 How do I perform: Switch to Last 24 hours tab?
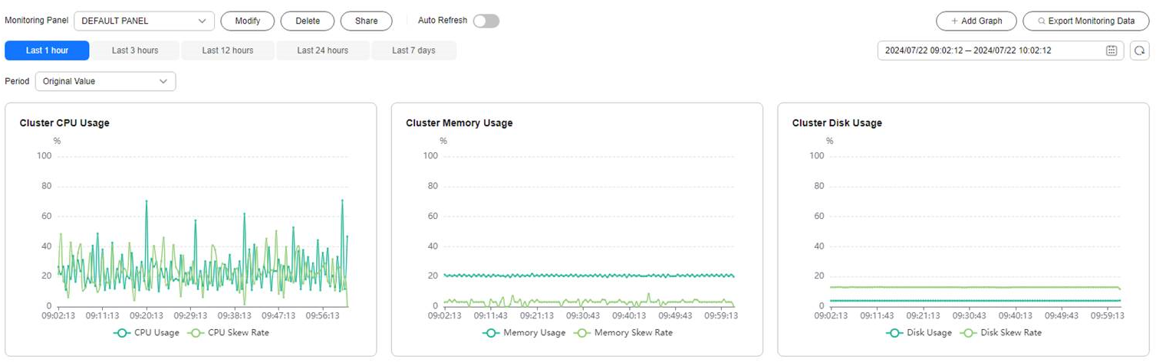[x=323, y=51]
